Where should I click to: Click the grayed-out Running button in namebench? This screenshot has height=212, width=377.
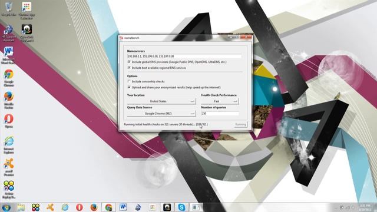240,124
